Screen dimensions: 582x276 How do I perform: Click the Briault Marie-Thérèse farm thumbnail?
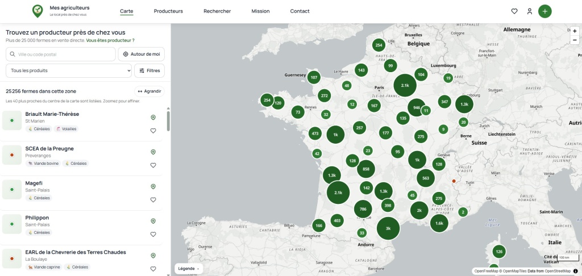click(x=12, y=120)
